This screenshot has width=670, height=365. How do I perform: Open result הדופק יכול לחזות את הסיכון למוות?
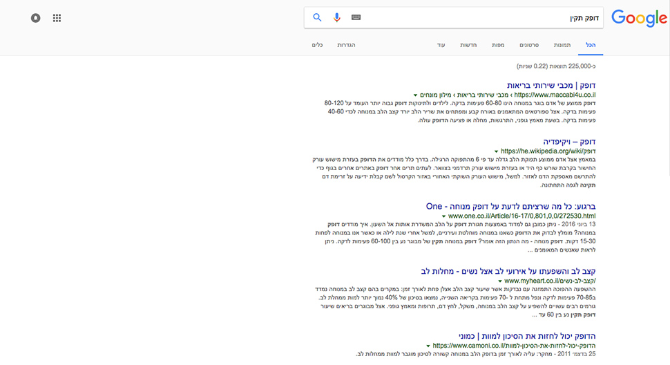[x=527, y=336]
